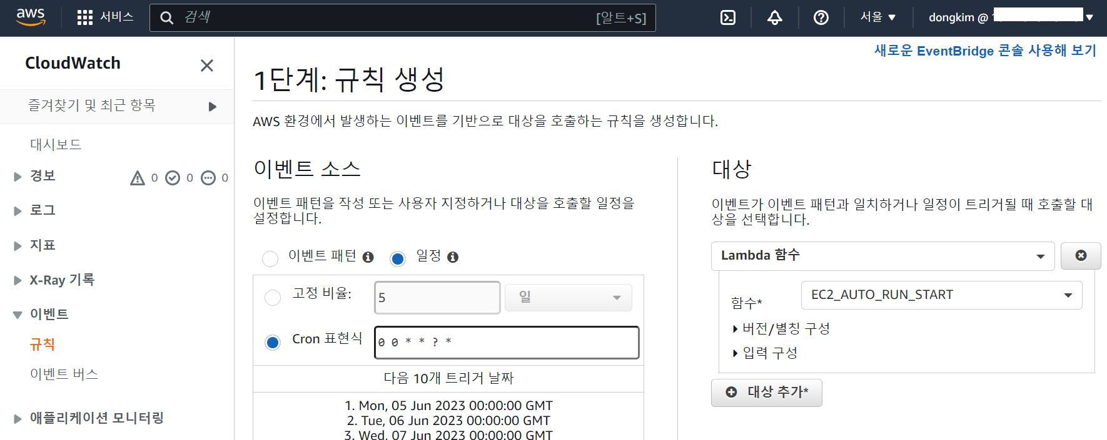Click the 대상 추가 button
The image size is (1107, 440).
(766, 393)
